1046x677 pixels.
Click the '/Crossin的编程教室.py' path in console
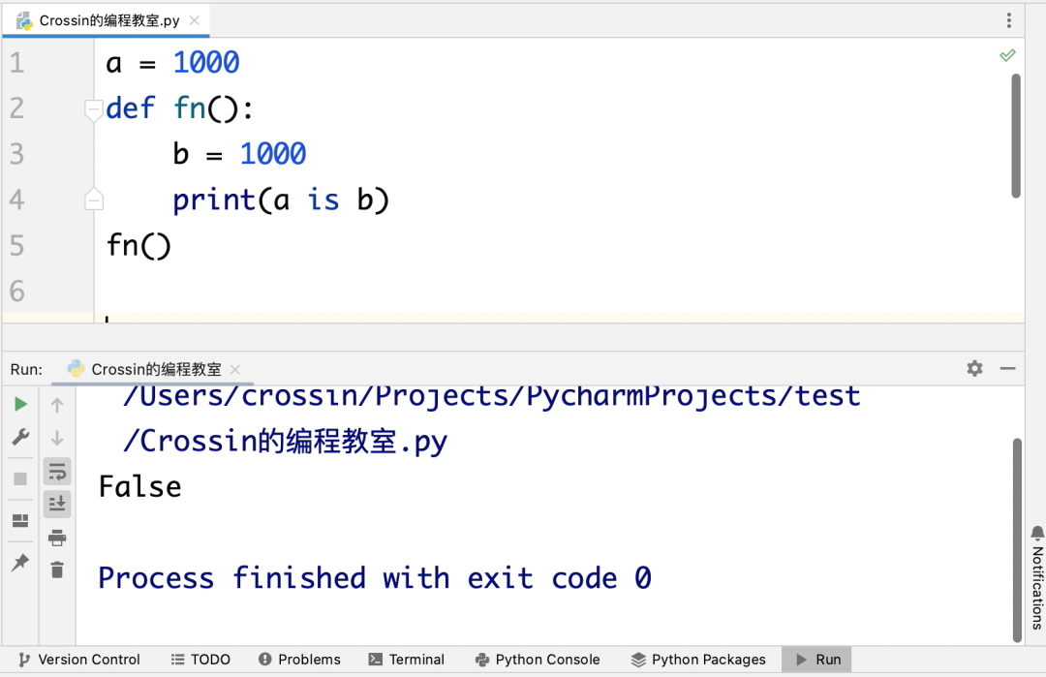pyautogui.click(x=286, y=442)
